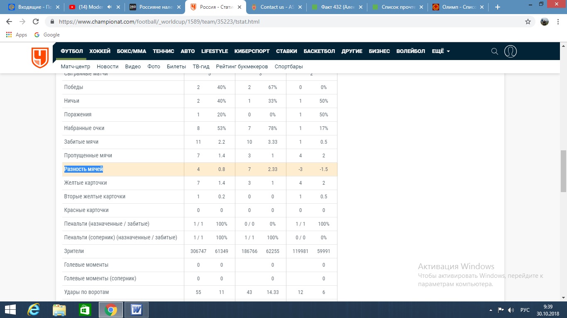Open the СТАВКИ section
The height and width of the screenshot is (318, 567).
point(286,51)
